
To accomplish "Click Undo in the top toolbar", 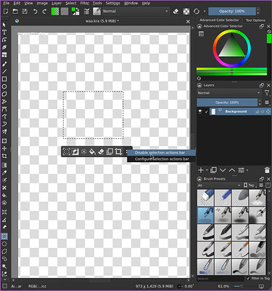I will click(35, 11).
